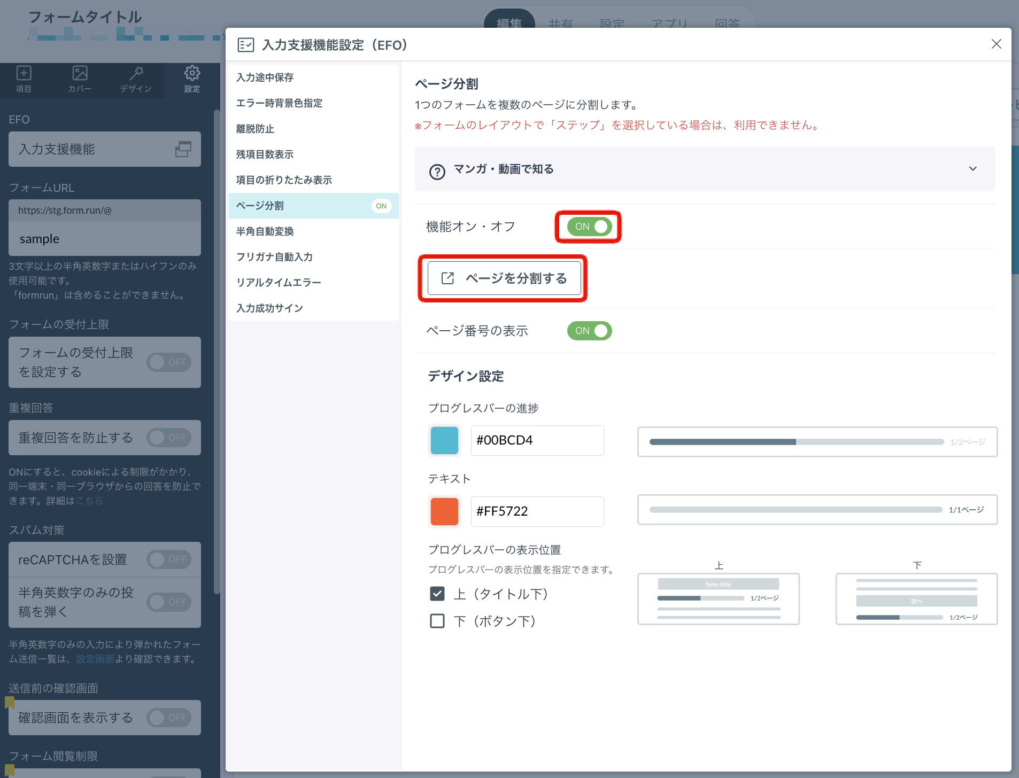This screenshot has height=778, width=1019.
Task: Select 残項目数表示 in the EFO menu
Action: click(313, 154)
